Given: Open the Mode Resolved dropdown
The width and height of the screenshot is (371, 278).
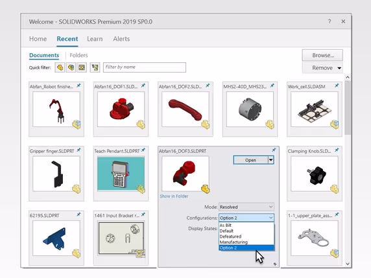Looking at the screenshot, I should [246, 207].
